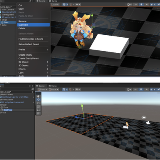Open the 3D Object submenu in context menu
The image size is (160, 160).
tap(33, 66)
